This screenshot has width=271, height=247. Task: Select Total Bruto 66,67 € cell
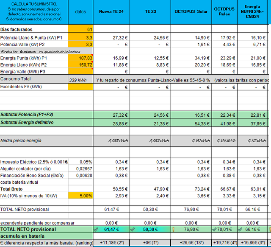click(x=224, y=189)
